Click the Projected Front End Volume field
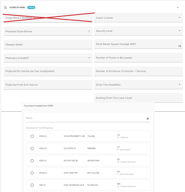The image size is (185, 192). (48, 85)
